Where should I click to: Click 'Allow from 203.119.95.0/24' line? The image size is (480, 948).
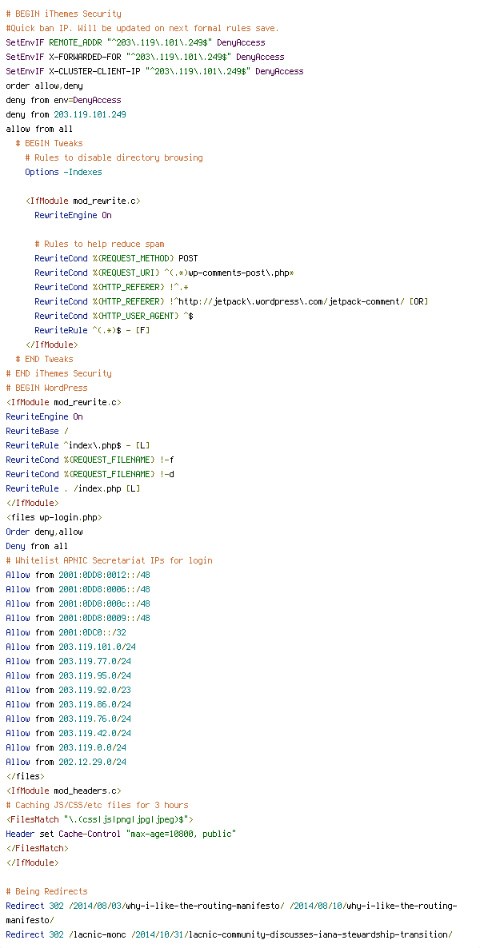click(68, 676)
